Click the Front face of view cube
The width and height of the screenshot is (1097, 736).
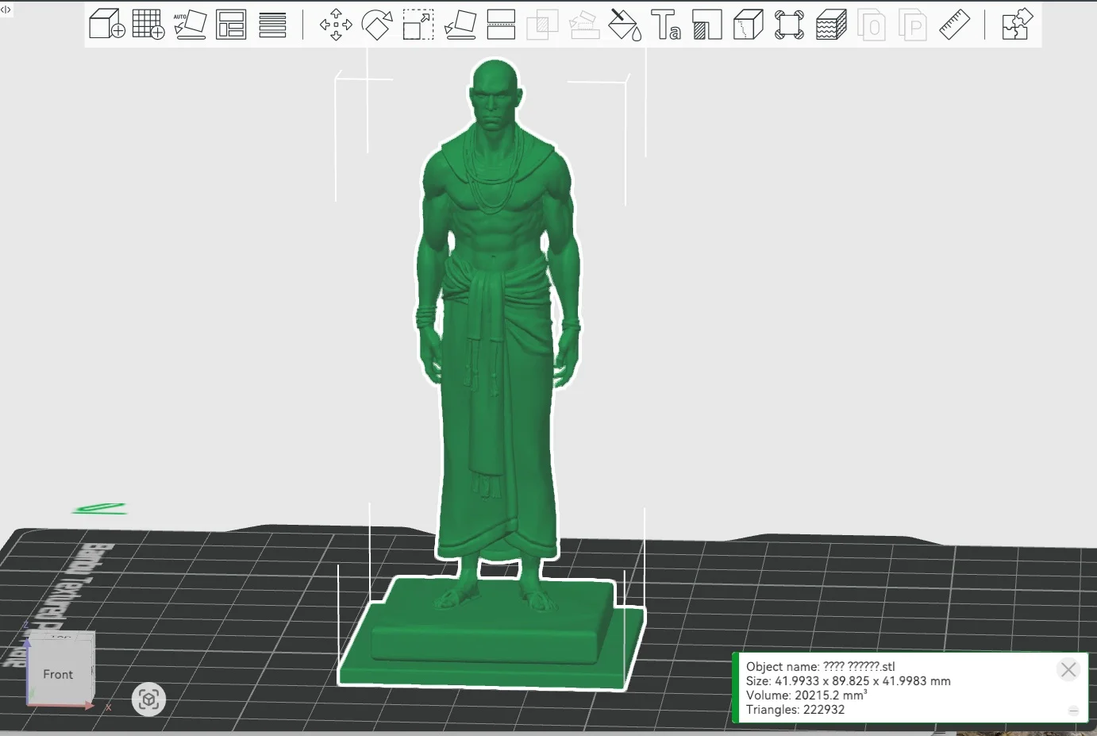[x=58, y=674]
